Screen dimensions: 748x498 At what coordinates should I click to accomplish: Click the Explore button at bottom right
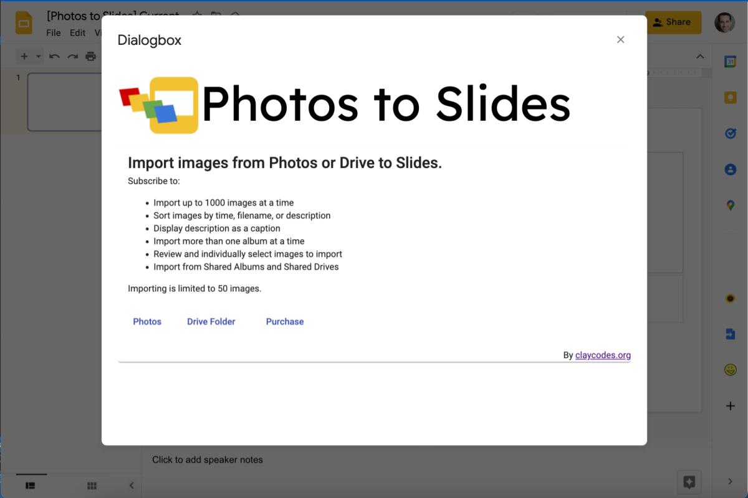click(689, 482)
